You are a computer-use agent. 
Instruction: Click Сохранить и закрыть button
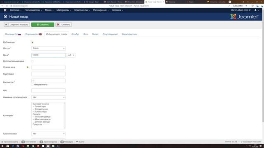[17, 25]
